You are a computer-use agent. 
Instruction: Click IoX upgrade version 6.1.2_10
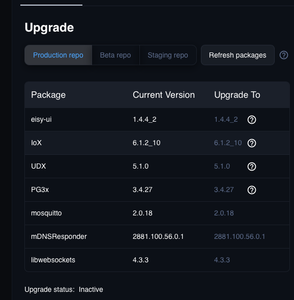[228, 143]
